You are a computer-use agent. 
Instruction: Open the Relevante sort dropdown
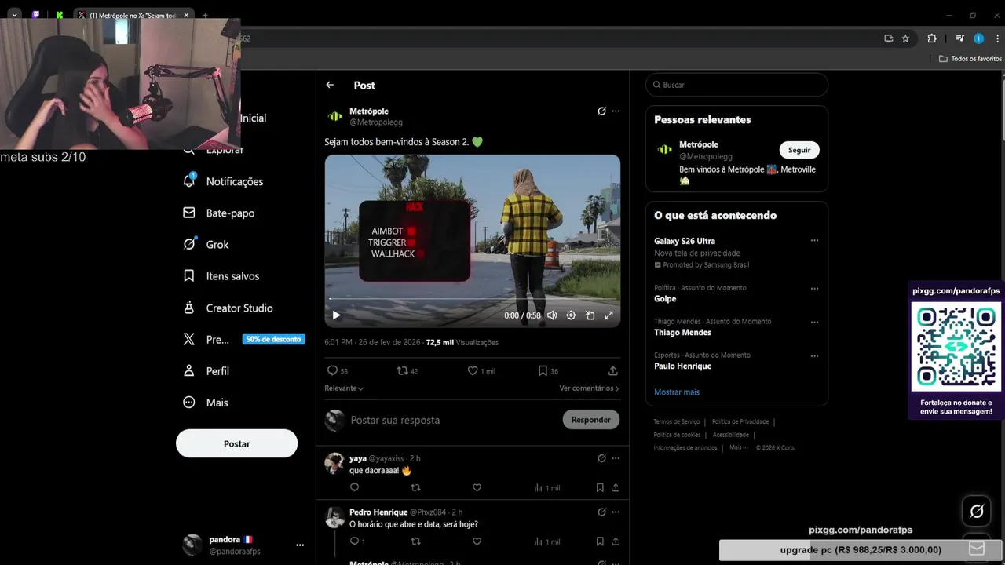[x=344, y=388]
